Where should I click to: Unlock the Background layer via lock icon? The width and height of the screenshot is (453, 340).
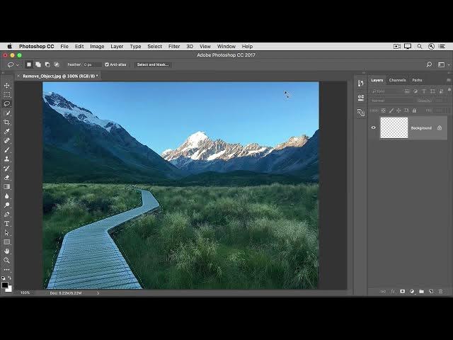(x=440, y=128)
